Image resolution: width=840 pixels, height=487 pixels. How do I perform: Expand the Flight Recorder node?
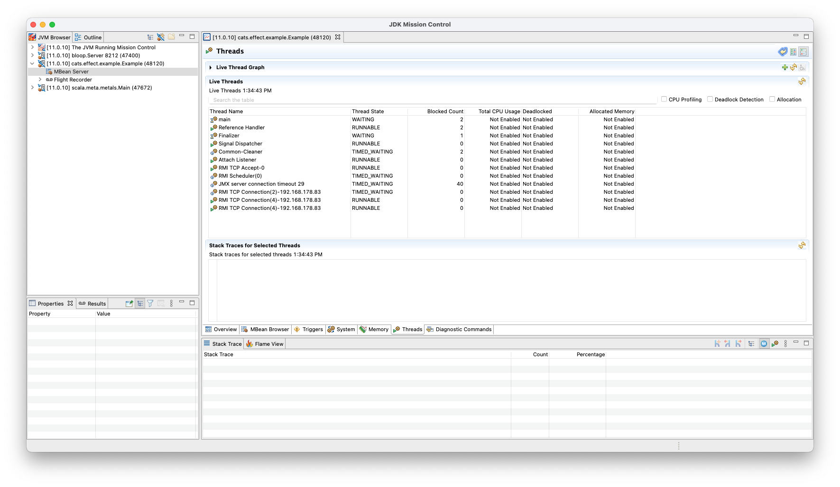tap(40, 80)
